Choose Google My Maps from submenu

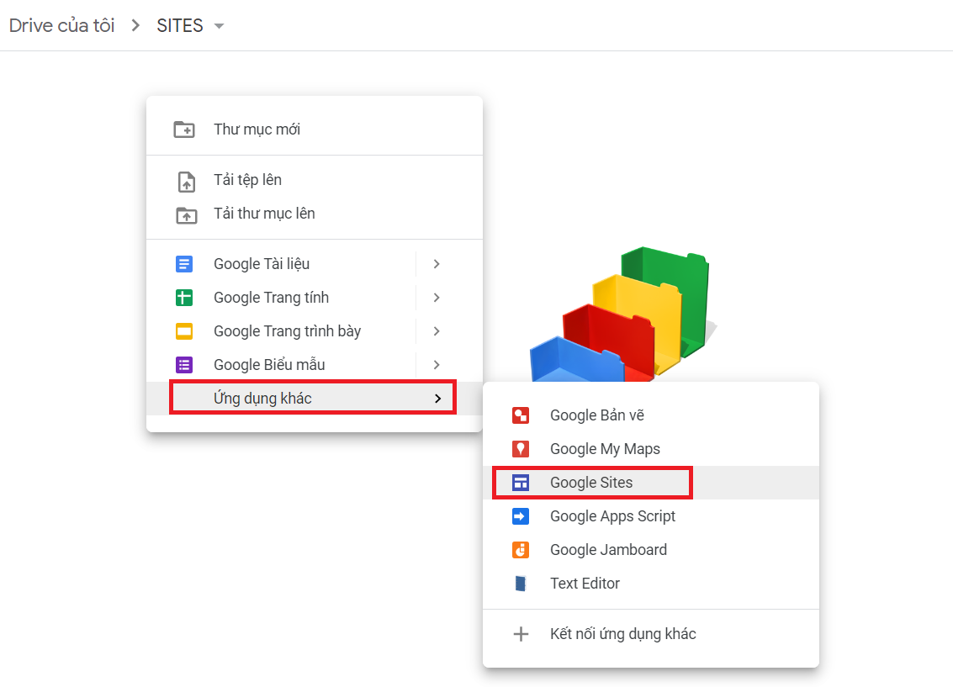point(651,449)
